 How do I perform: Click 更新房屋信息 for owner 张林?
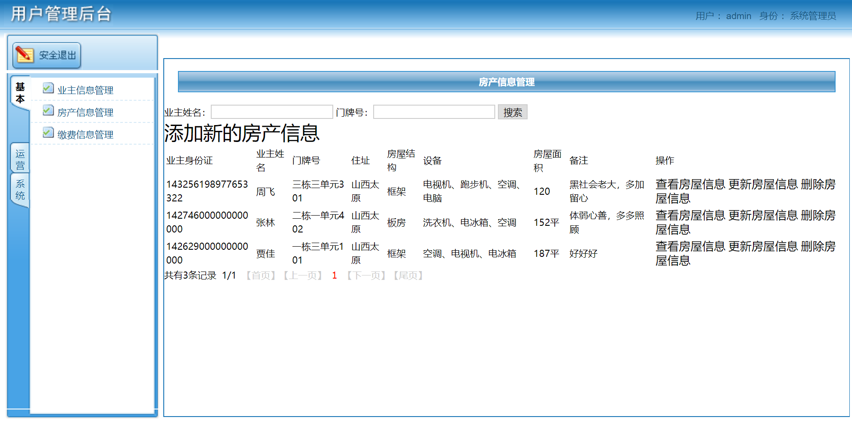pos(762,216)
